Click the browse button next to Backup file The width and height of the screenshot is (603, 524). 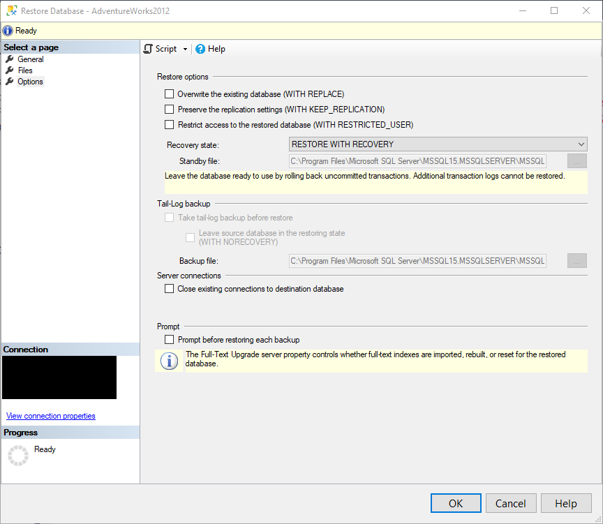577,261
